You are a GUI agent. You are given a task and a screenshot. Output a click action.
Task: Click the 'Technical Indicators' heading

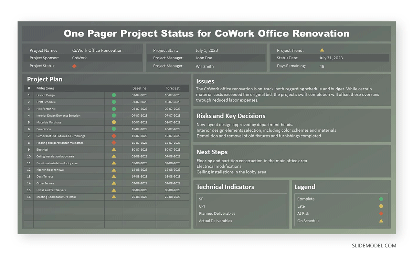[x=225, y=187]
